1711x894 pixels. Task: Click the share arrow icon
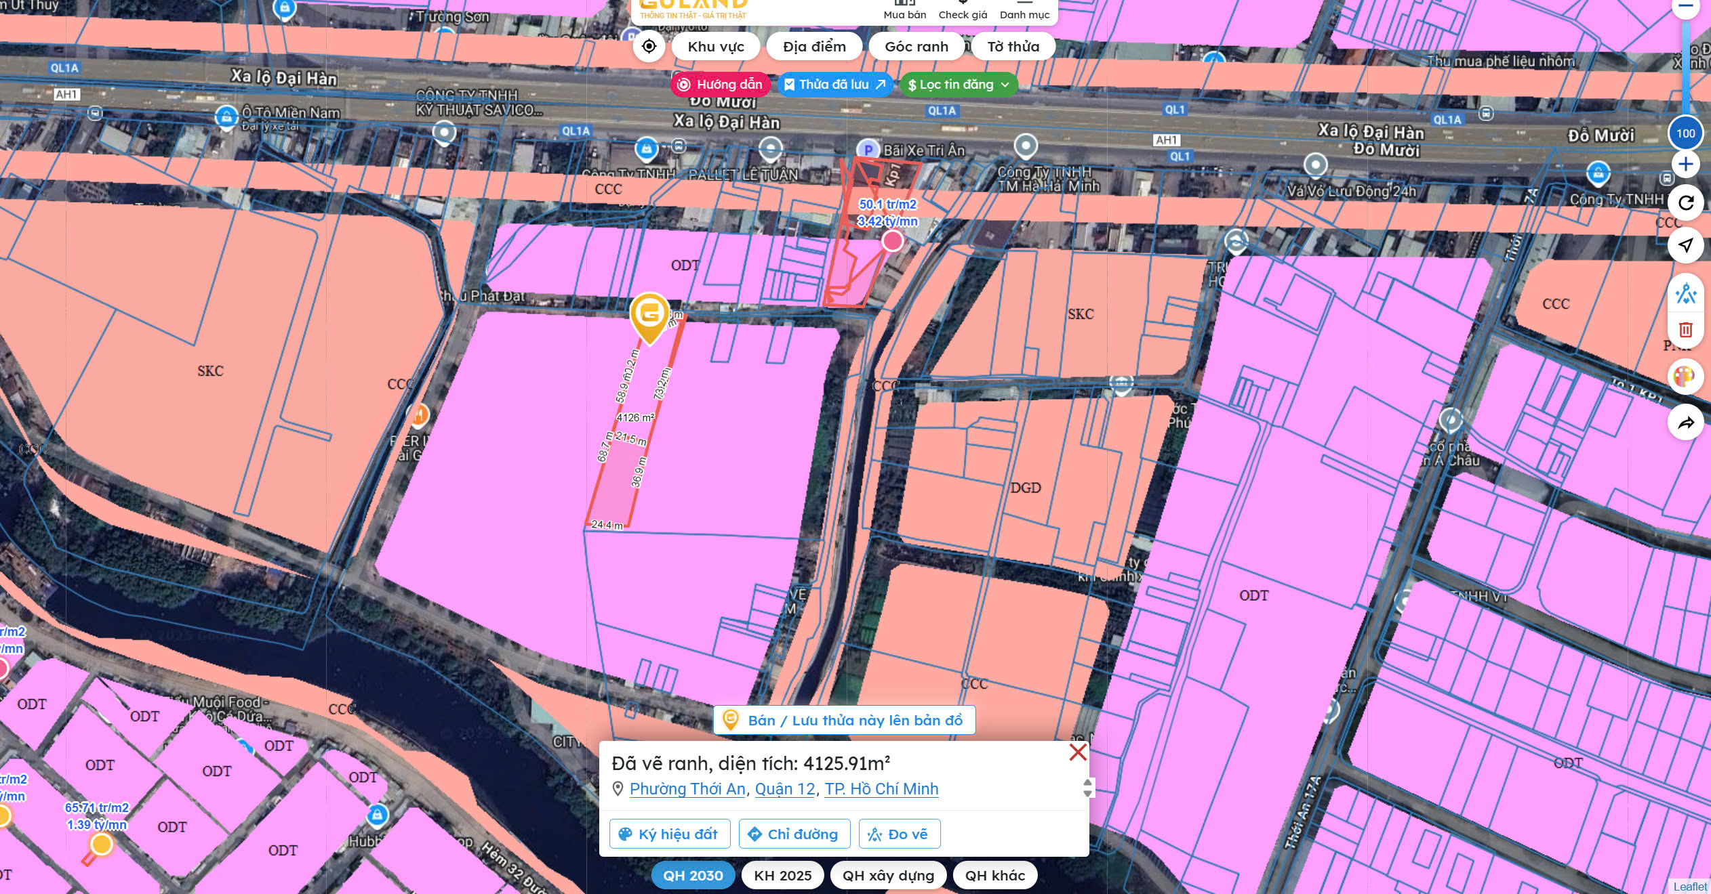pos(1685,423)
